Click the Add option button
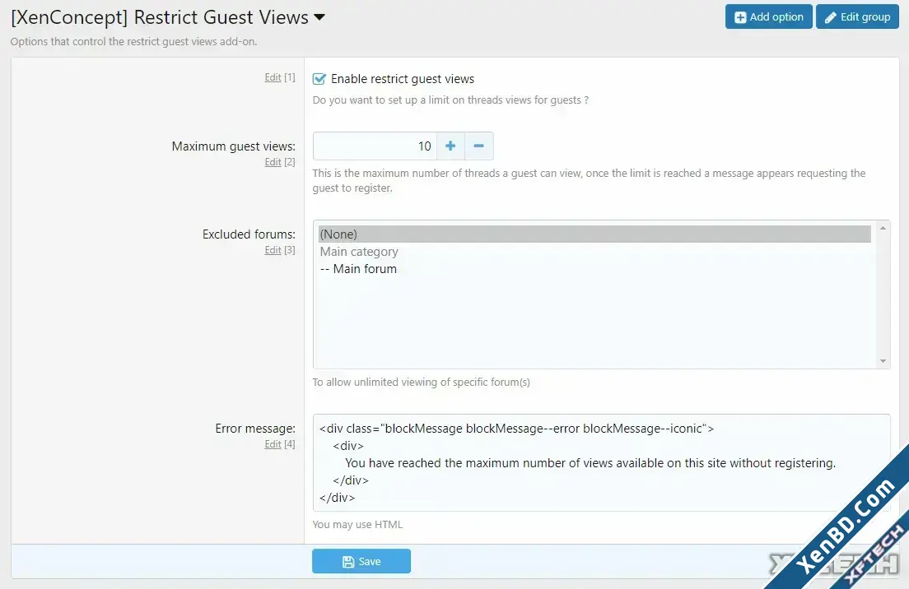 tap(769, 16)
